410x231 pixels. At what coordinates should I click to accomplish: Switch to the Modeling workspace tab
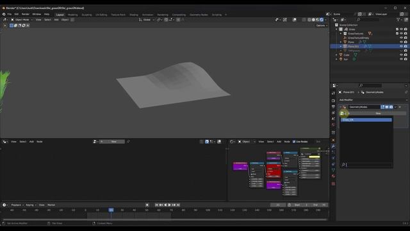click(x=72, y=15)
